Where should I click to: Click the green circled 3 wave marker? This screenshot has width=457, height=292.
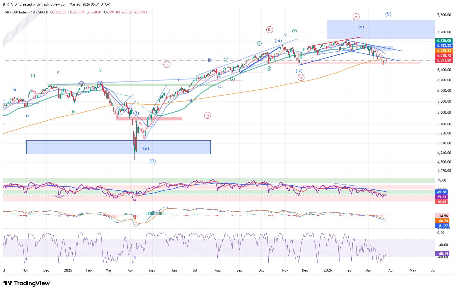259,44
